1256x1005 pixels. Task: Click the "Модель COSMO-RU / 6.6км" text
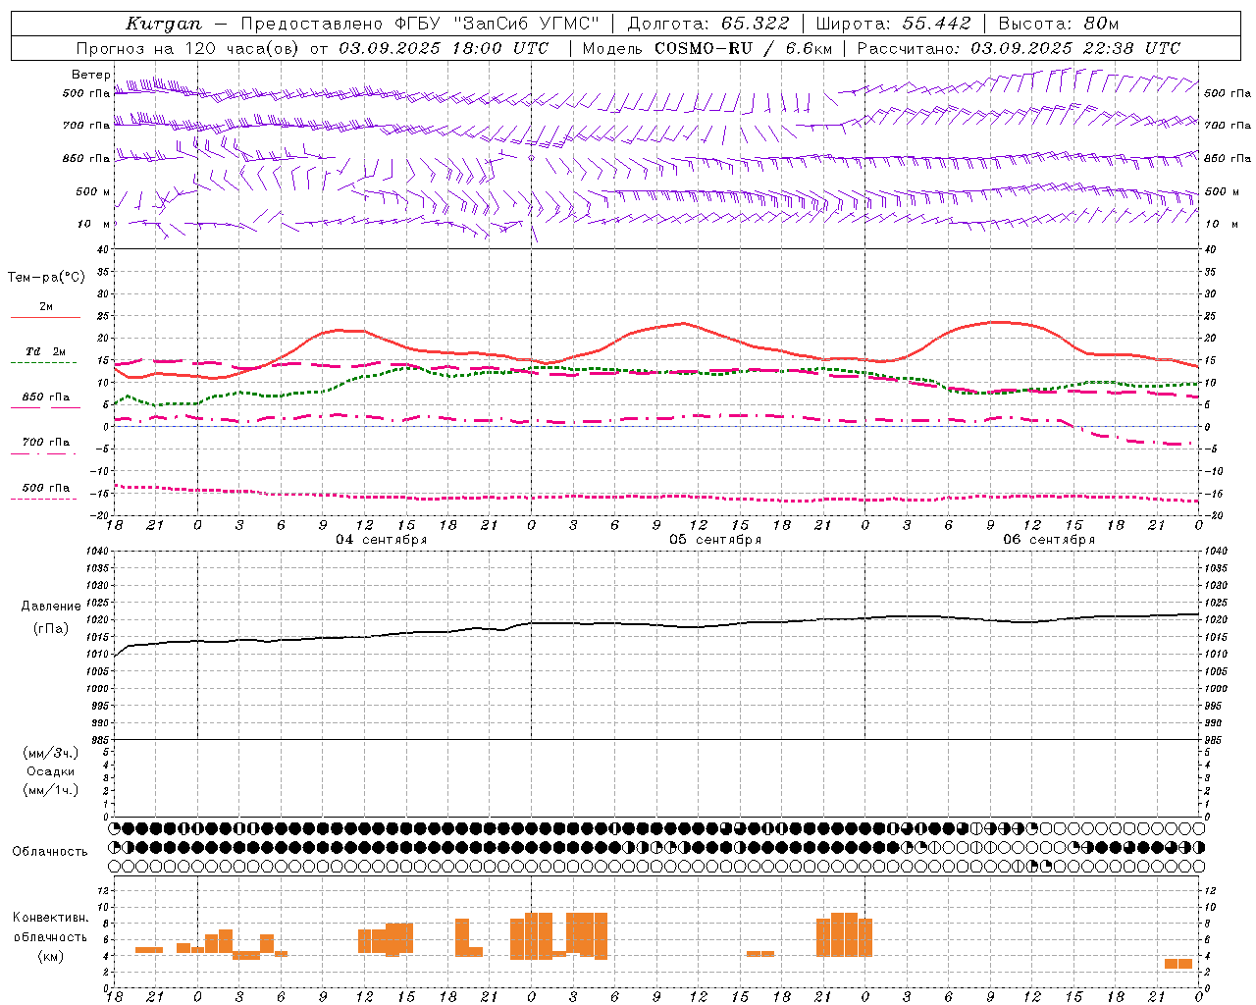[x=707, y=48]
